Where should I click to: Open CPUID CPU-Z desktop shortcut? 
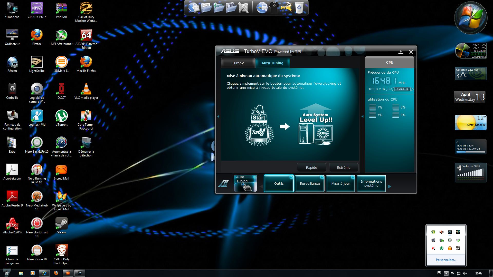pyautogui.click(x=37, y=8)
